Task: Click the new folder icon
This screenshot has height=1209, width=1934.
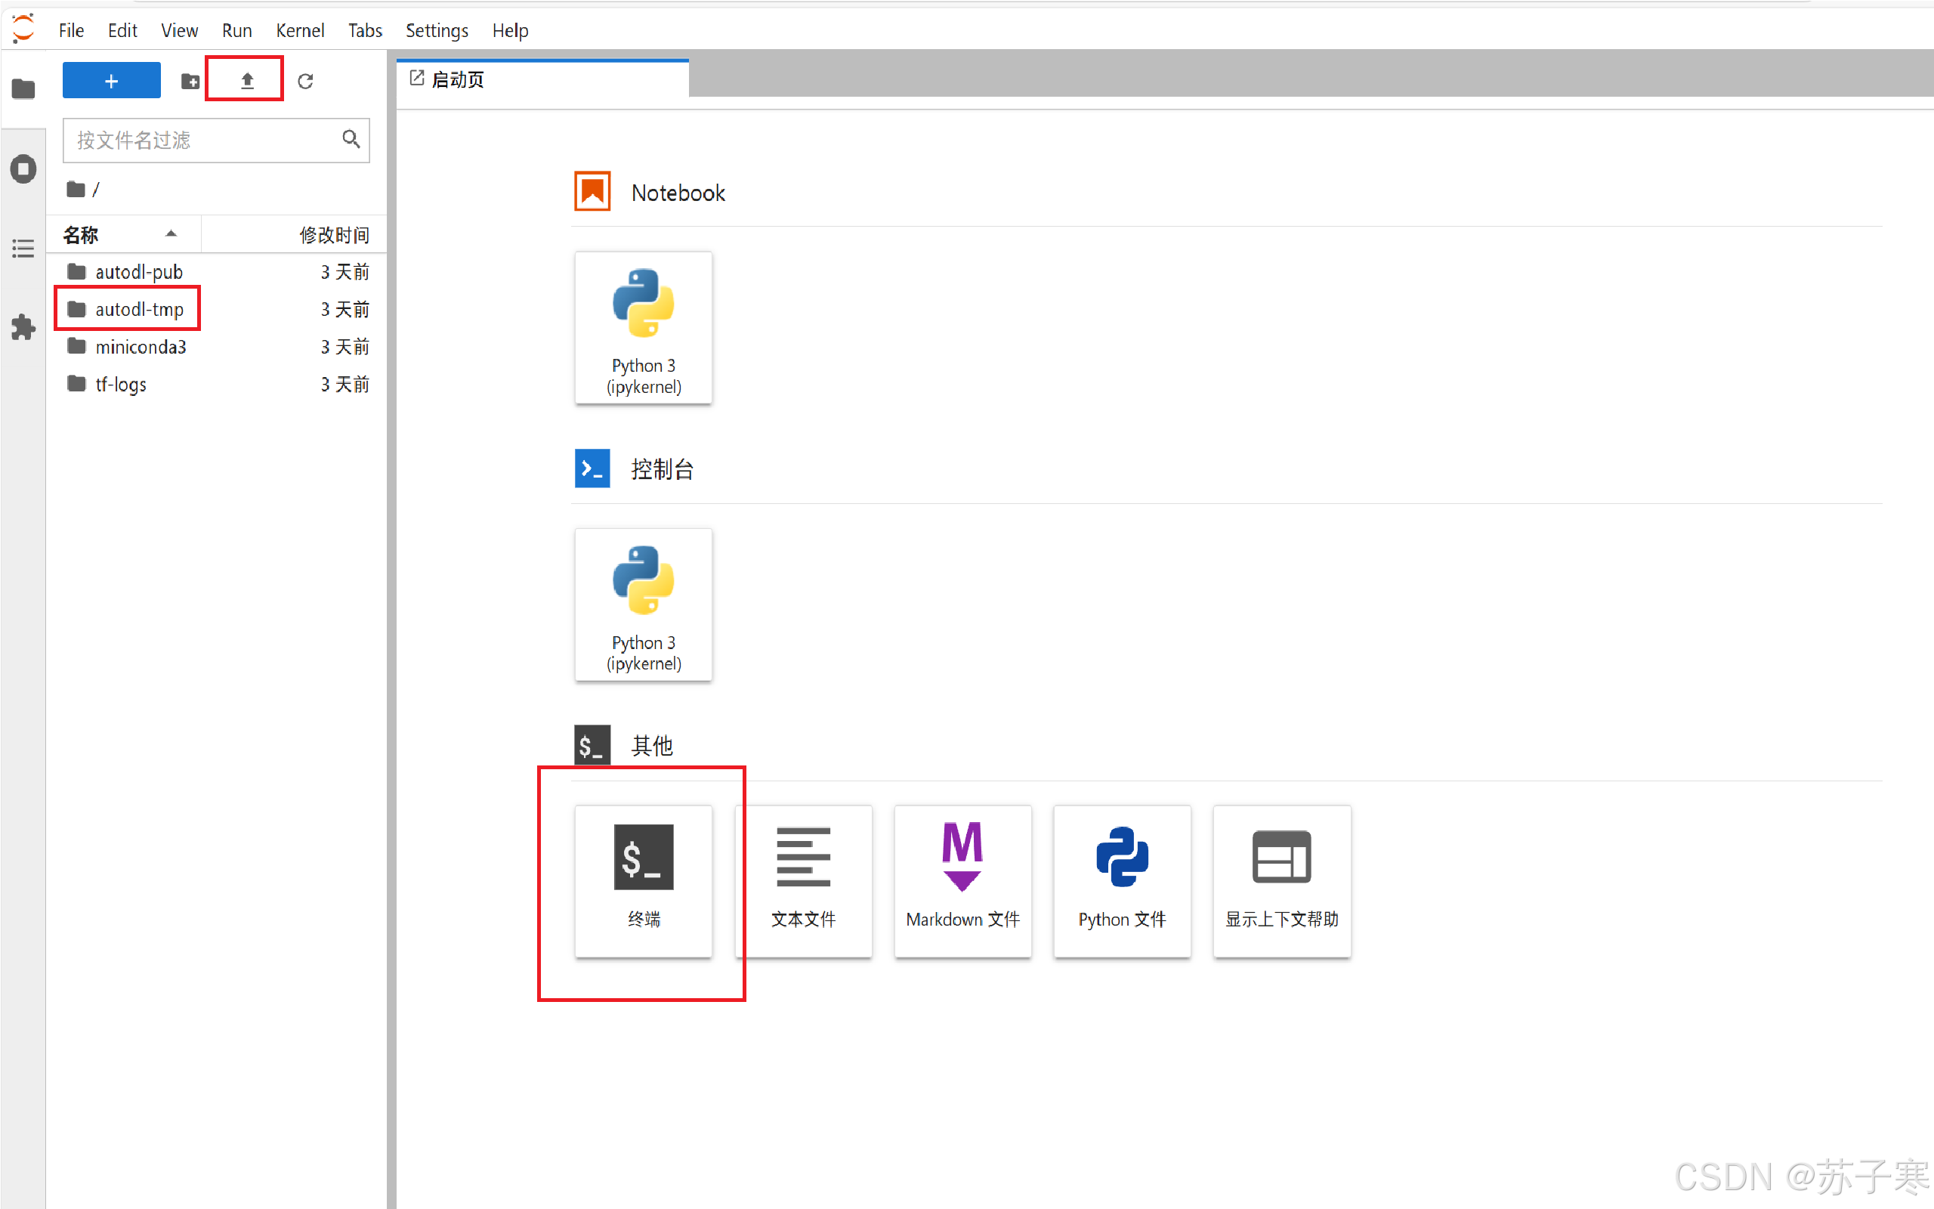Action: [190, 81]
